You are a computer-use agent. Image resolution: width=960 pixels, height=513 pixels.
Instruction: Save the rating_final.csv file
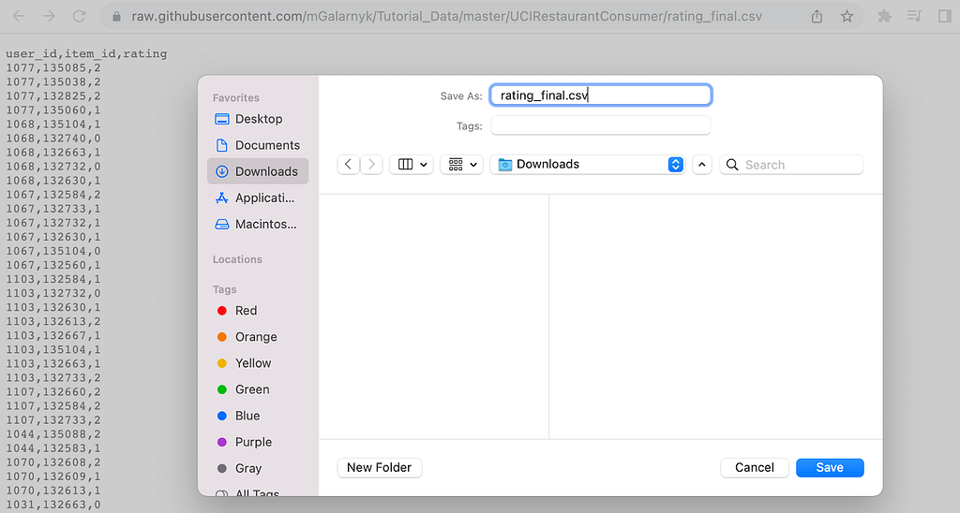click(x=830, y=468)
